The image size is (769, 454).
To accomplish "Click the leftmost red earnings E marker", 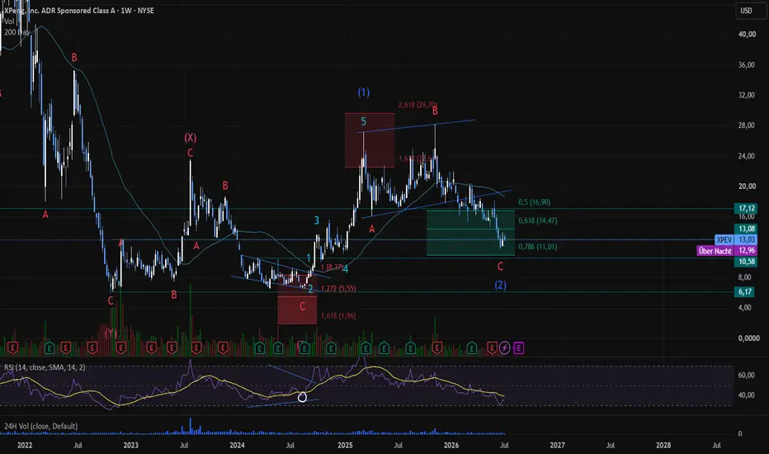I will pos(12,348).
